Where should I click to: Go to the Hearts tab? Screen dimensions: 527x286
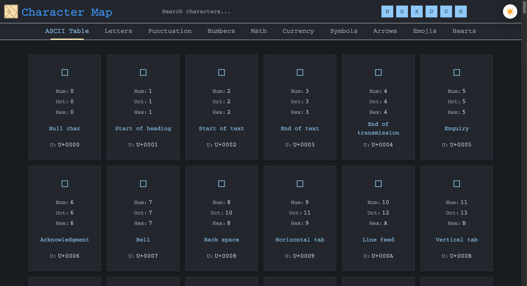tap(464, 31)
